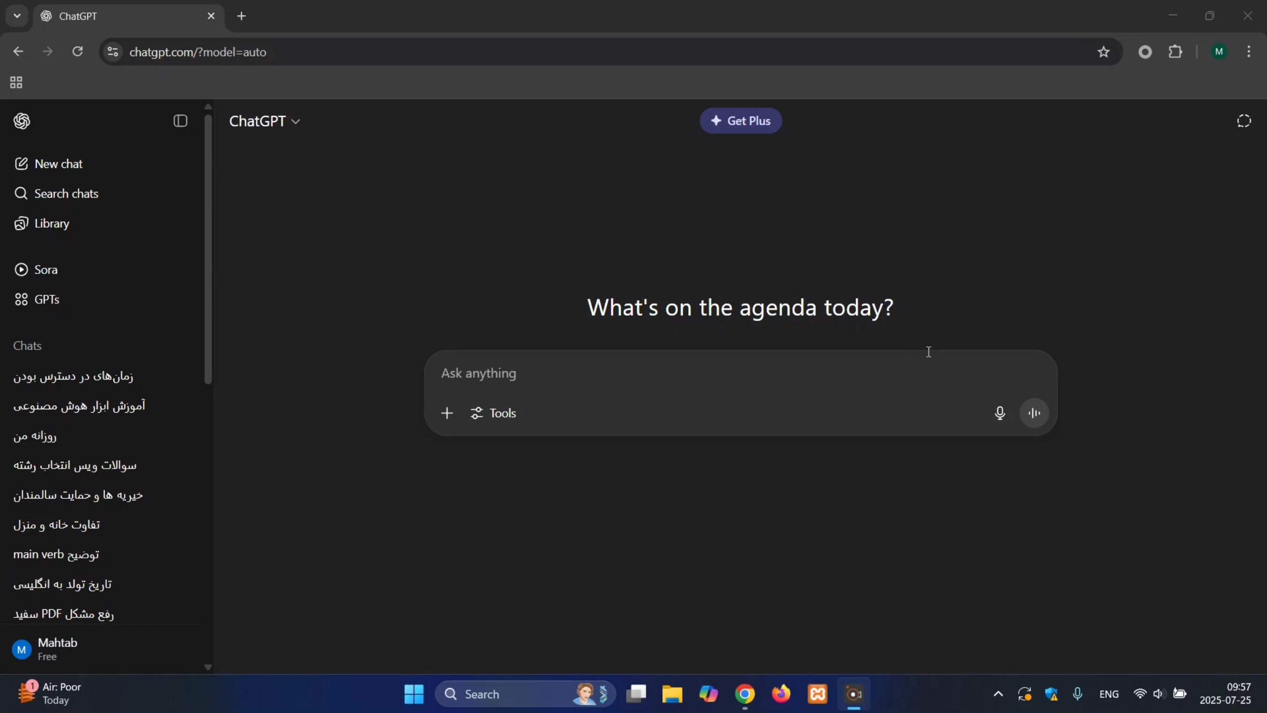Expand the ChatGPT model selector dropdown
The width and height of the screenshot is (1267, 713).
click(264, 121)
